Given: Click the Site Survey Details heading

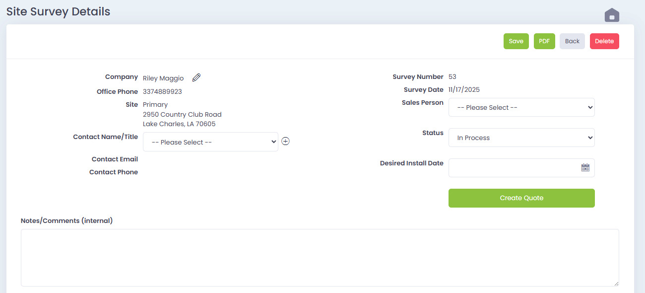Looking at the screenshot, I should (x=58, y=11).
